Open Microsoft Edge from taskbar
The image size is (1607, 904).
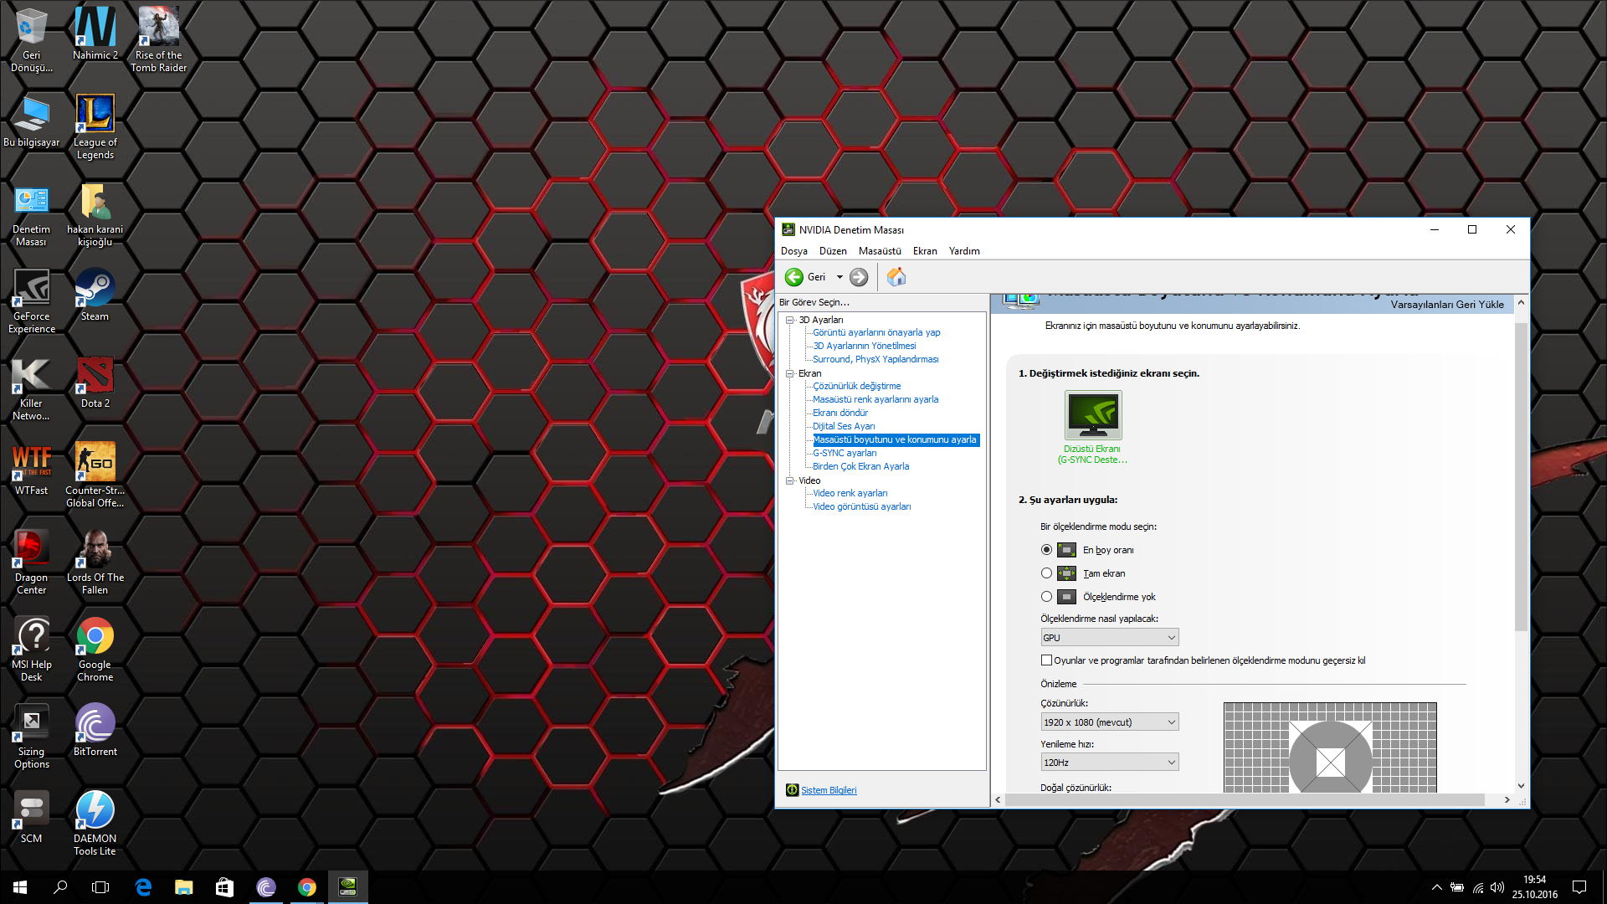(143, 887)
